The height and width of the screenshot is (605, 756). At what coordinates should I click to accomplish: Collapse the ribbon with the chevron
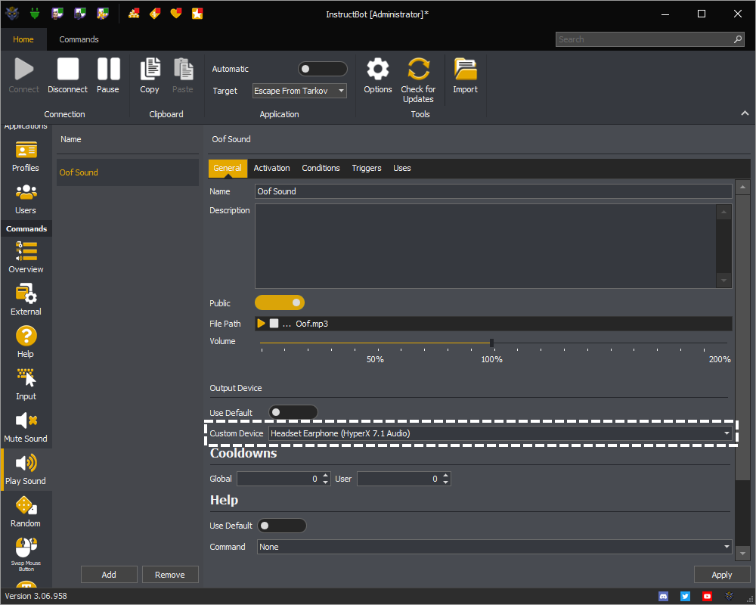click(745, 113)
